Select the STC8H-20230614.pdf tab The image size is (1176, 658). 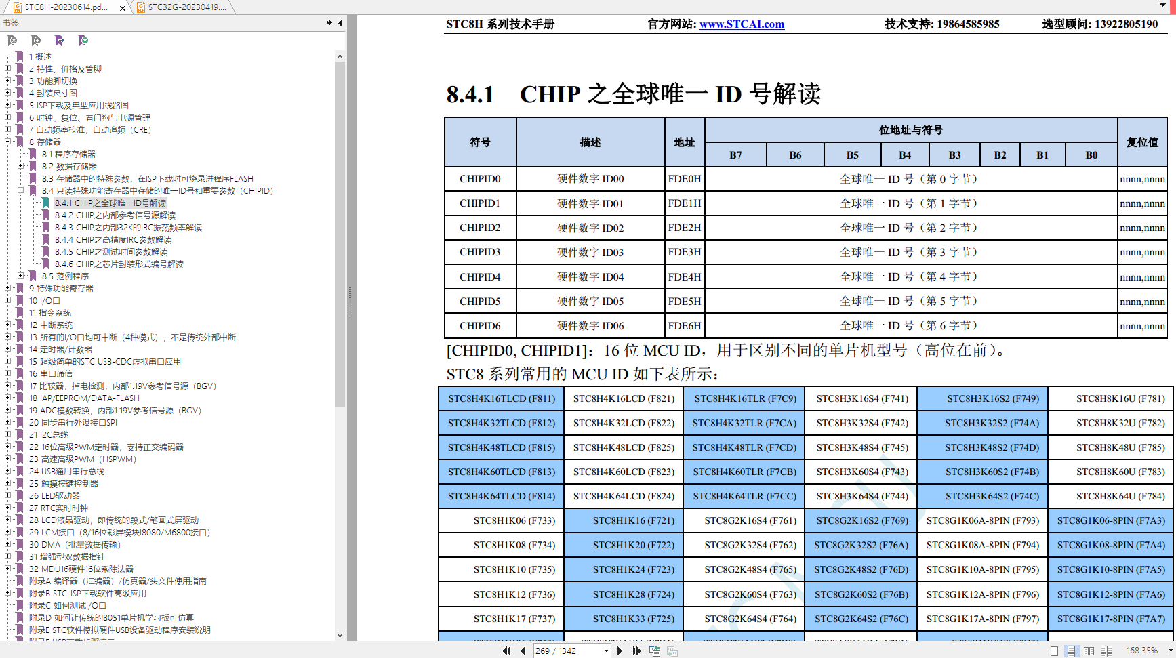[x=66, y=7]
